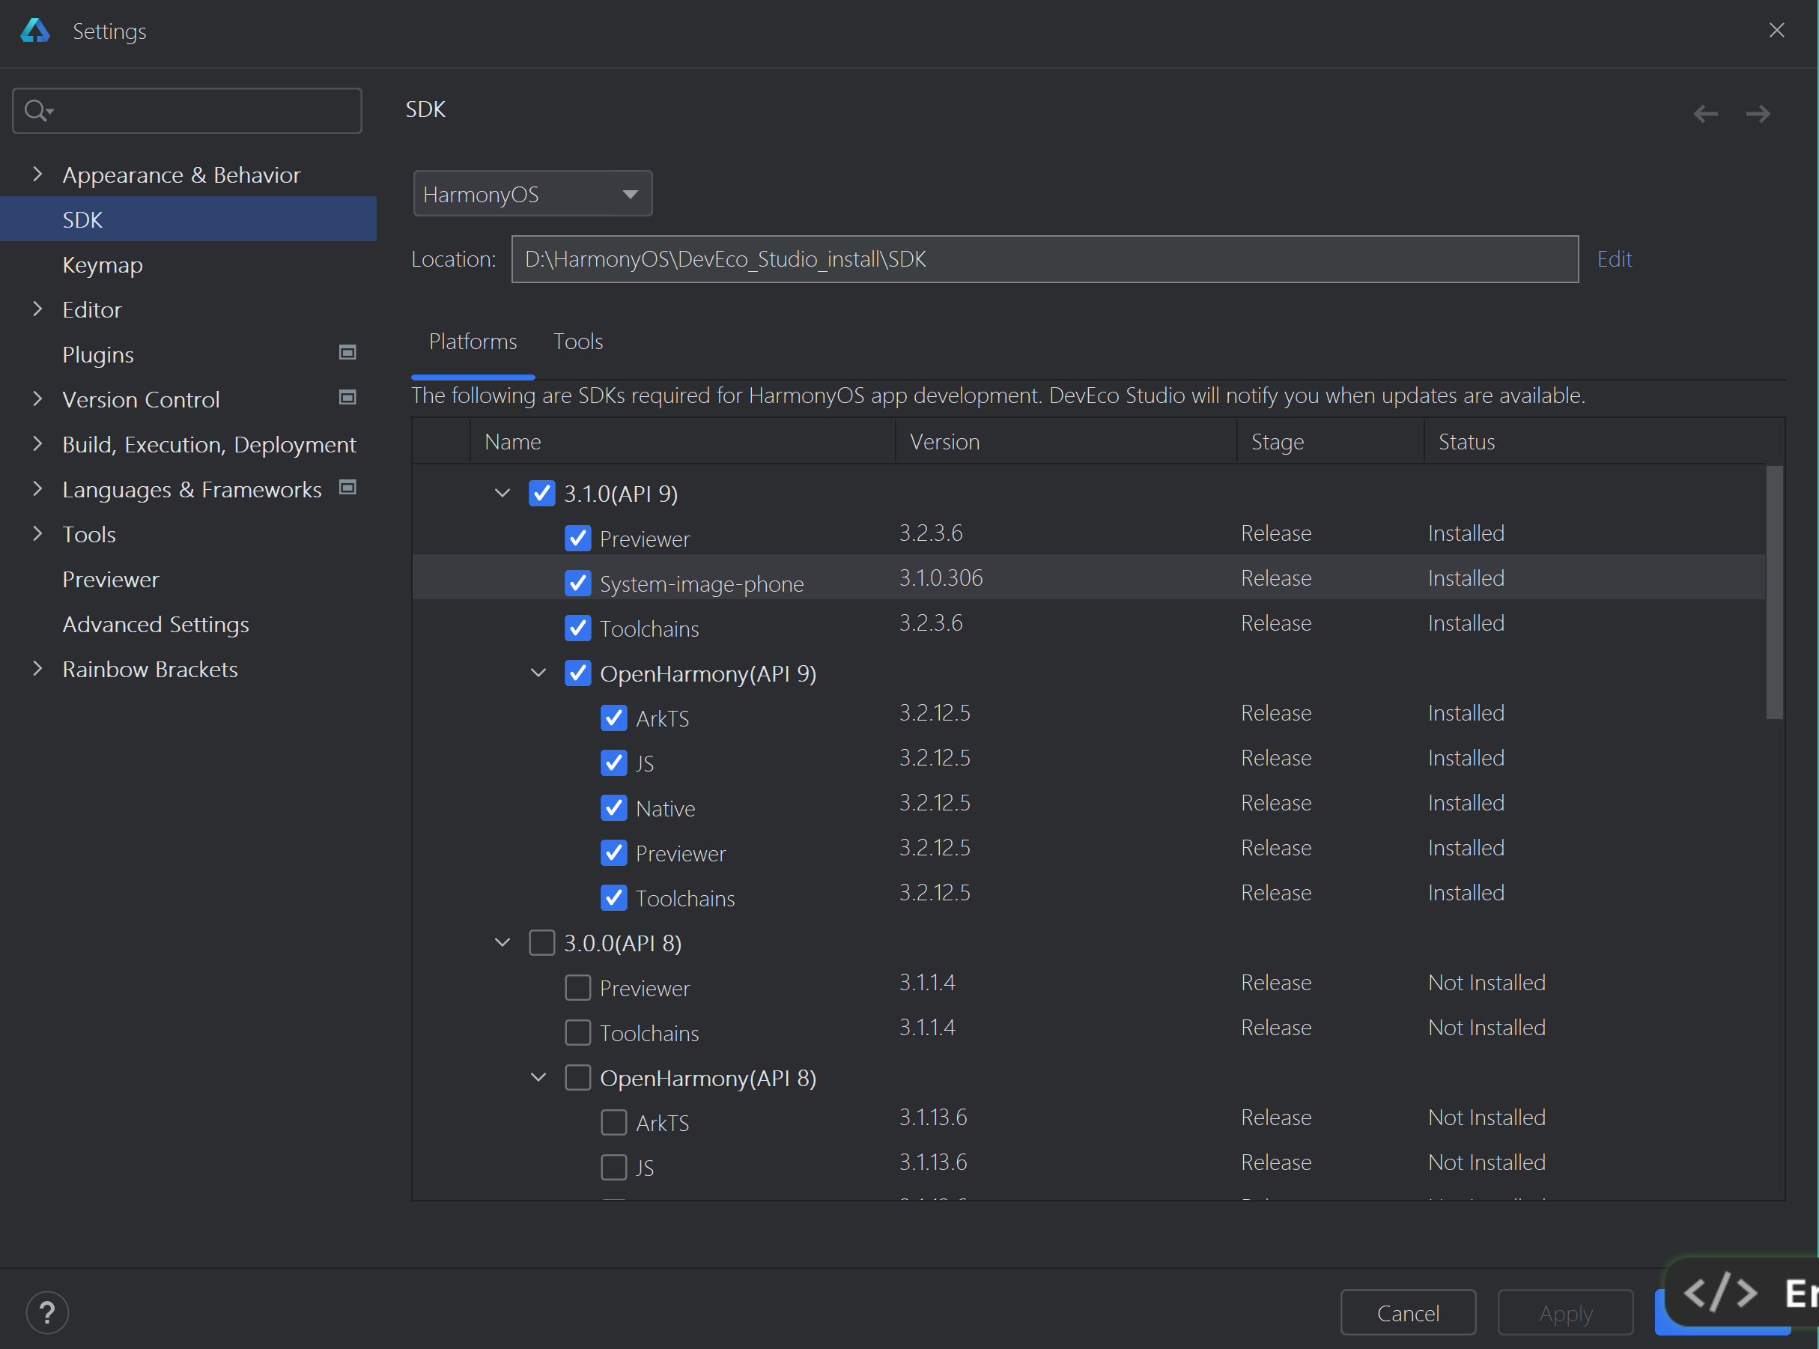
Task: Uncheck Toolchains version 3.2.12.5 checkbox
Action: (x=614, y=897)
